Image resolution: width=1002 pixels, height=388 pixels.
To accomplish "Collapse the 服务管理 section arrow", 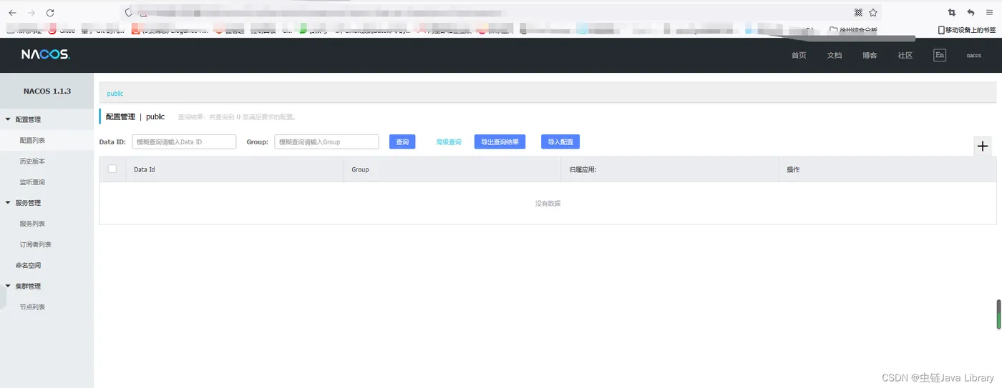I will [8, 202].
